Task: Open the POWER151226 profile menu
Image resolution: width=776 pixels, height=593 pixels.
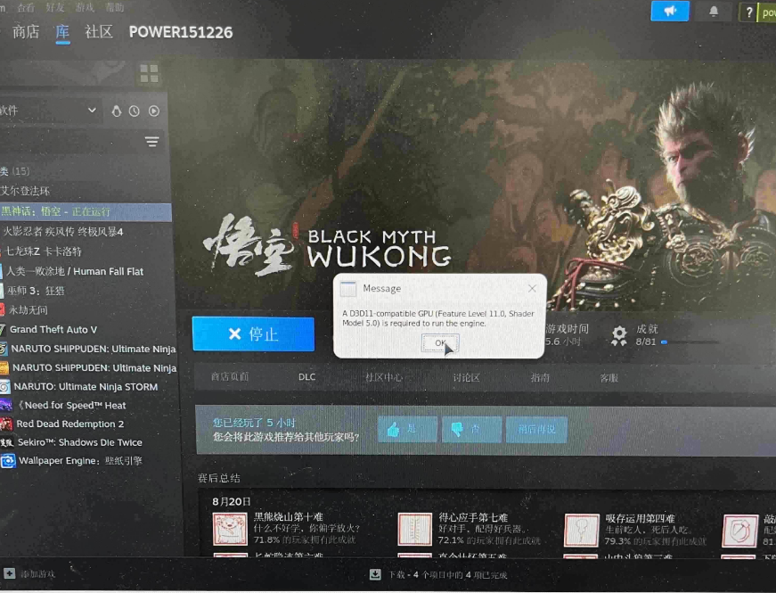Action: point(181,32)
